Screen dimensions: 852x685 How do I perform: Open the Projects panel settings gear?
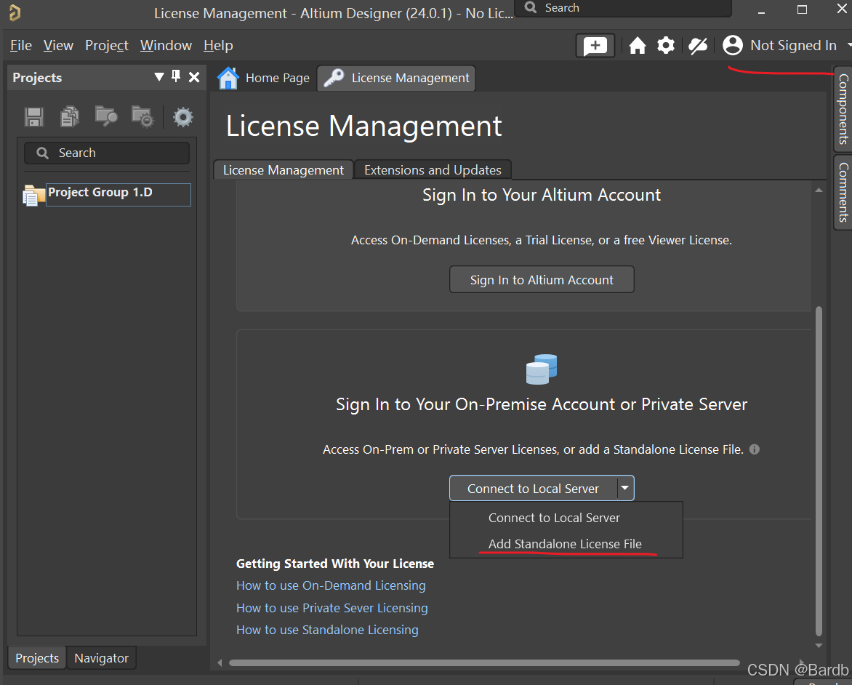point(183,117)
